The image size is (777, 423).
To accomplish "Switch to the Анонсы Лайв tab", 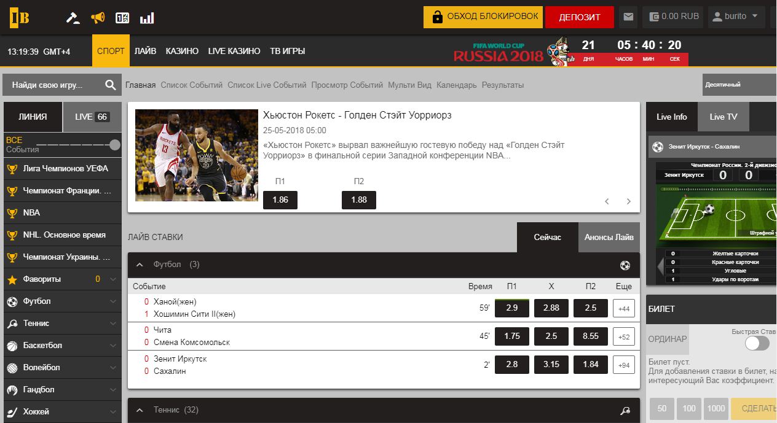I will click(609, 237).
